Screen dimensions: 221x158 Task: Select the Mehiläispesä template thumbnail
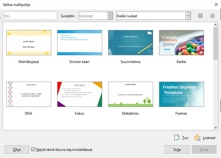click(29, 42)
